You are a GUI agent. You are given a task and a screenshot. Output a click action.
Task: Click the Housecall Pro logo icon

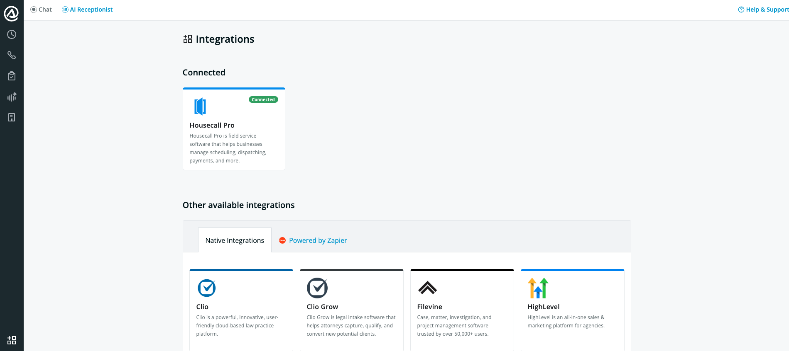coord(200,107)
